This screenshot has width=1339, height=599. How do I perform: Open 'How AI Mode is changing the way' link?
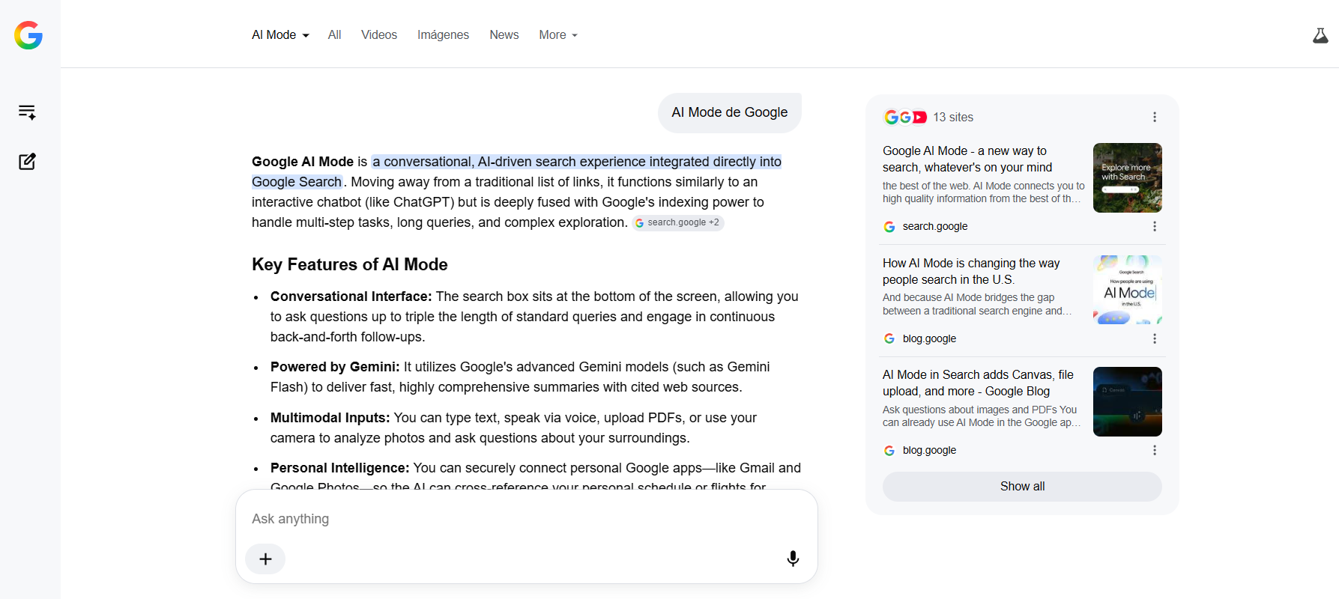(971, 271)
